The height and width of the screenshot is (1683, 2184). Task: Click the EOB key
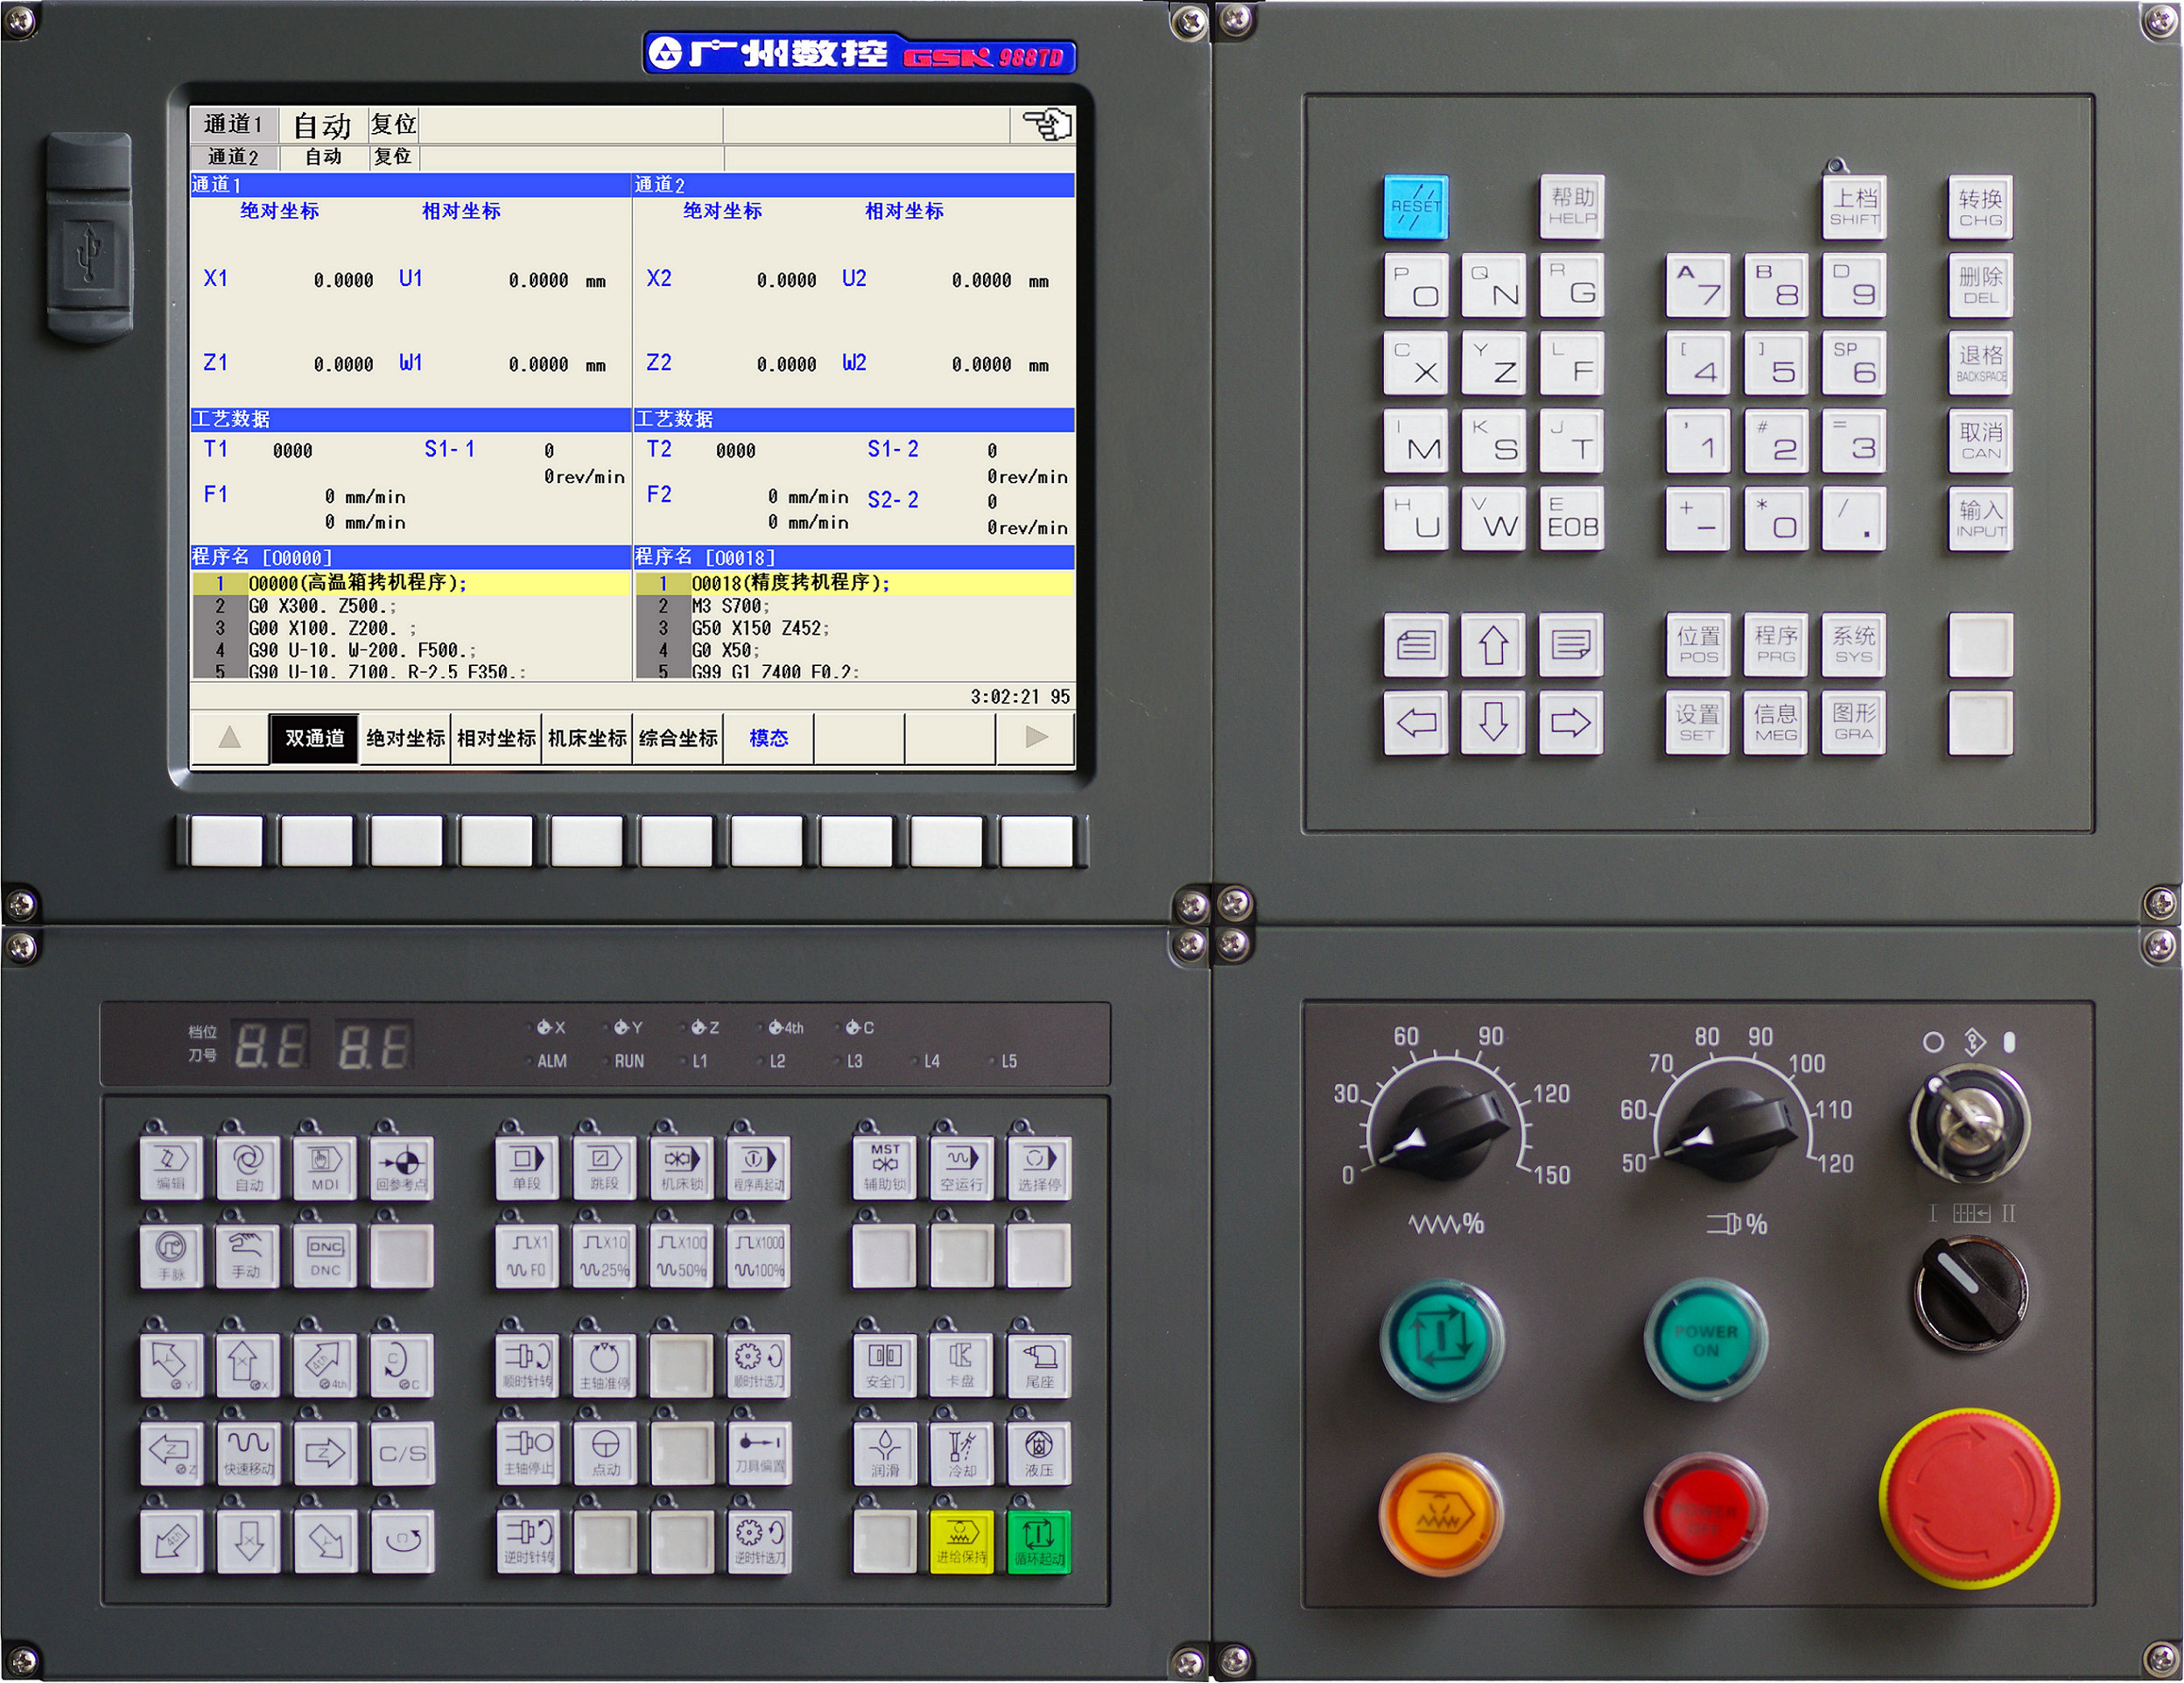1572,518
